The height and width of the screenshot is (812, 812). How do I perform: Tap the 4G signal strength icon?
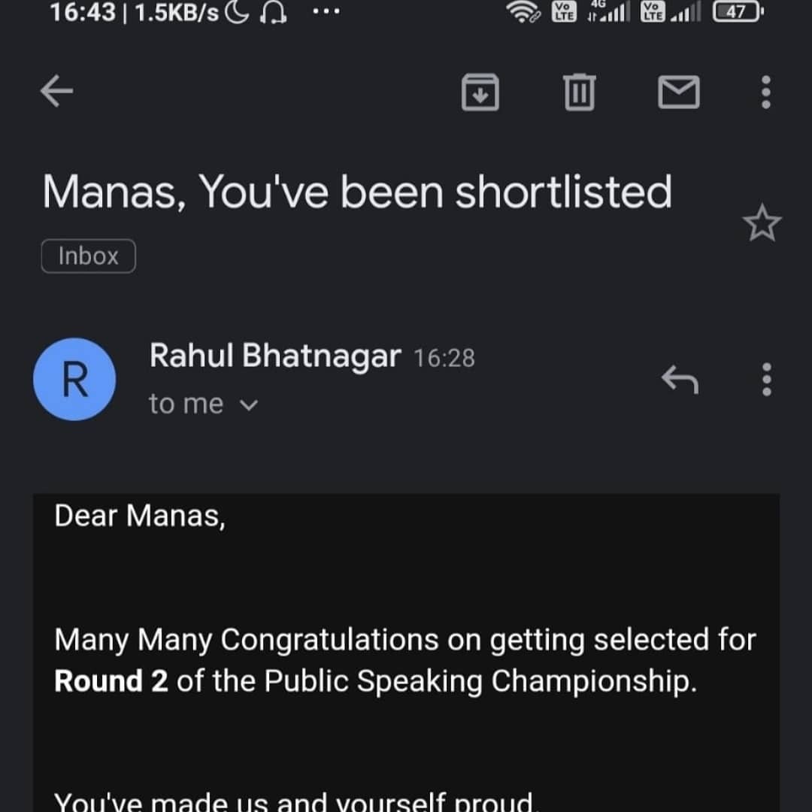(607, 12)
